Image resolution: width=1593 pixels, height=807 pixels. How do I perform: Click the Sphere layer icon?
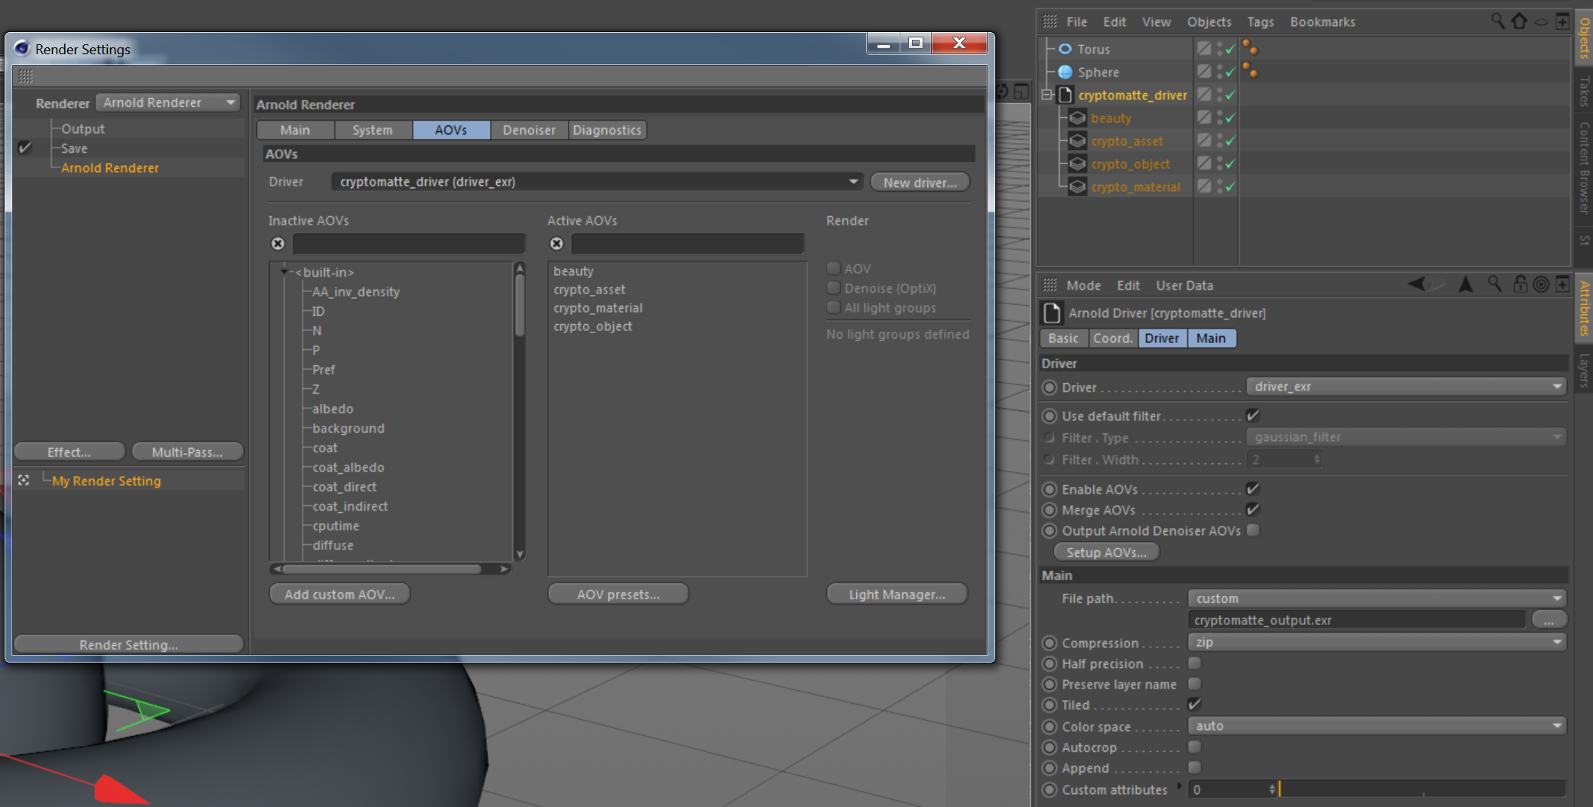1204,72
